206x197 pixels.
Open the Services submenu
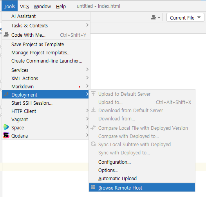coord(46,70)
